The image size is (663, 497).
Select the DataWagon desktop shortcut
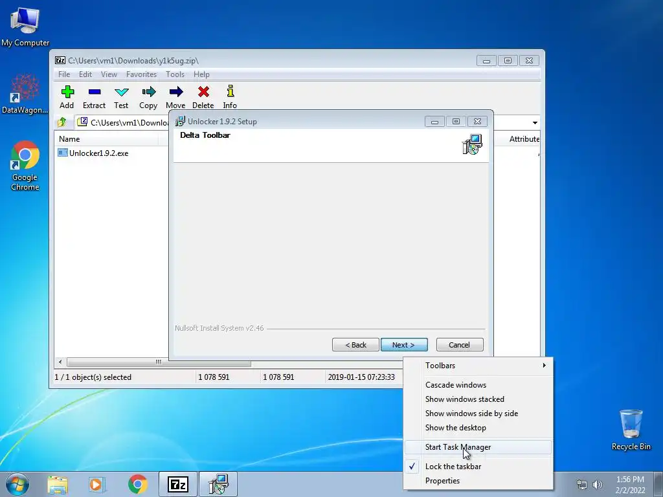25,94
